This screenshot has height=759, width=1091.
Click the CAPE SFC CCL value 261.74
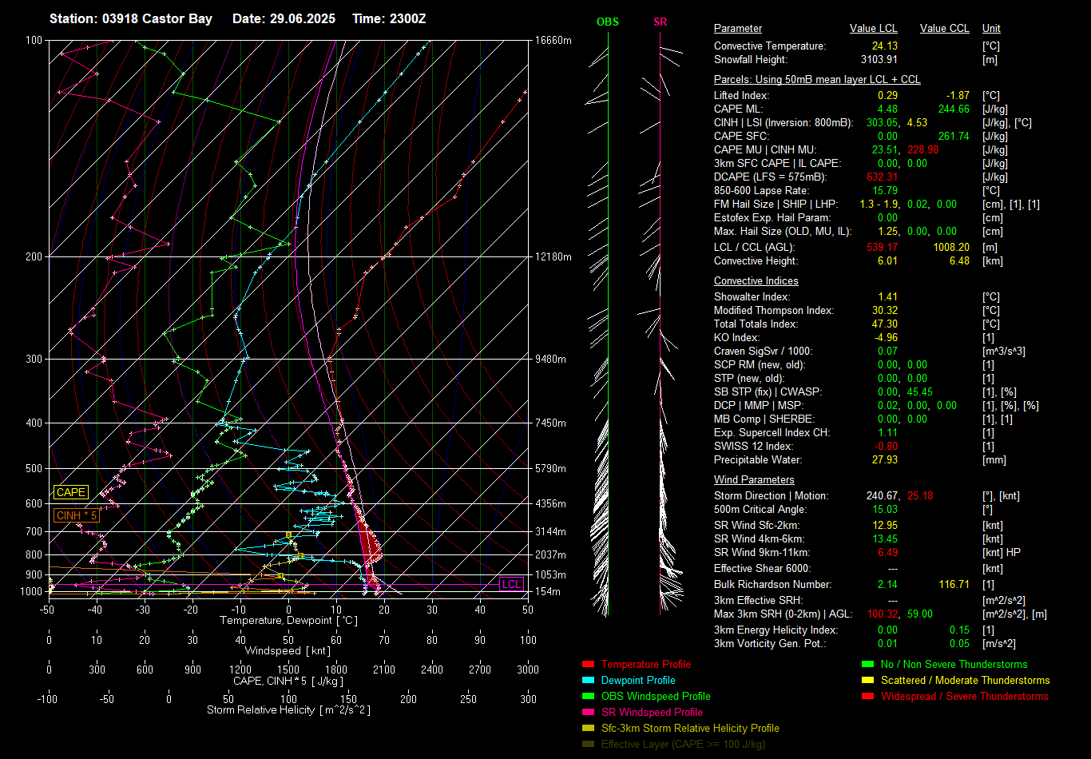tap(954, 136)
